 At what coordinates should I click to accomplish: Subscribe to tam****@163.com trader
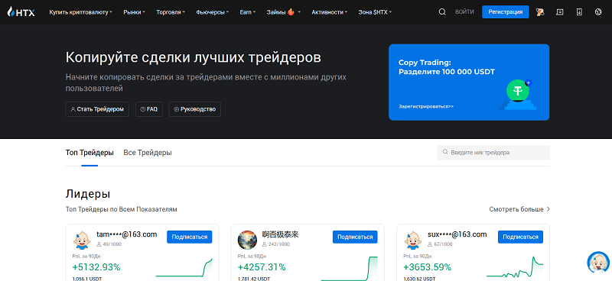pos(189,237)
